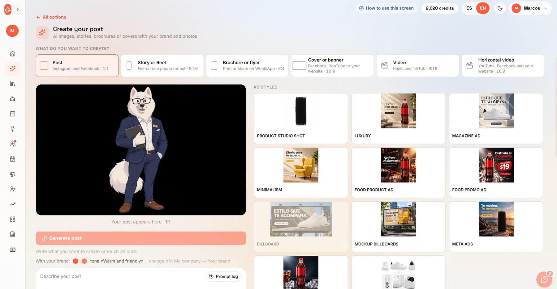
Task: Click the first brand color swatch
Action: click(x=76, y=261)
